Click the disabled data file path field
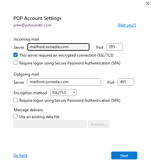Image resolution: width=151 pixels, height=162 pixels. pos(50,124)
